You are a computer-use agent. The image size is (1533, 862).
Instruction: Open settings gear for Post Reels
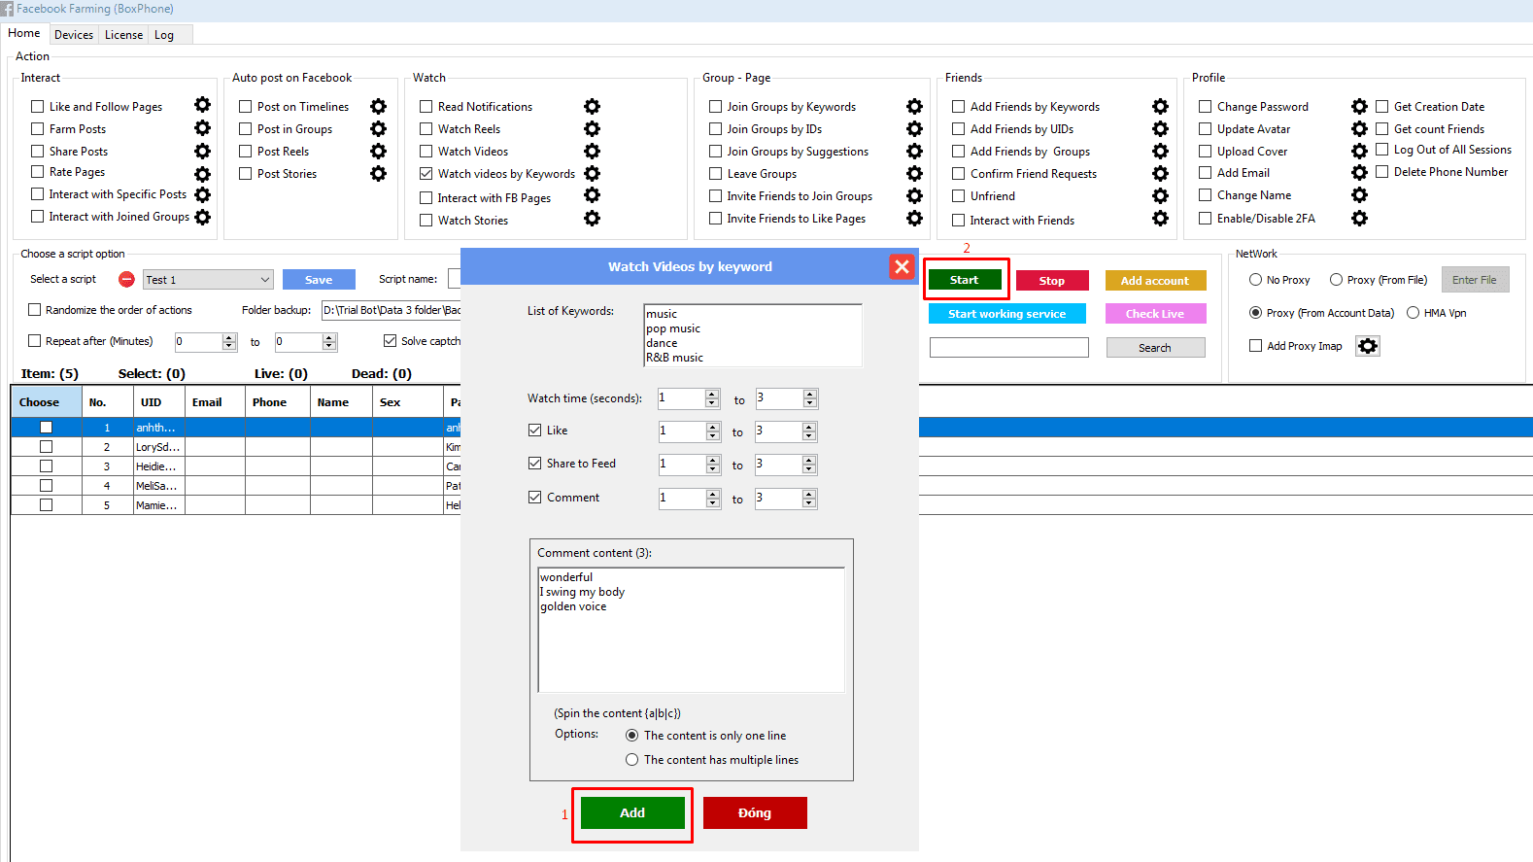coord(378,151)
